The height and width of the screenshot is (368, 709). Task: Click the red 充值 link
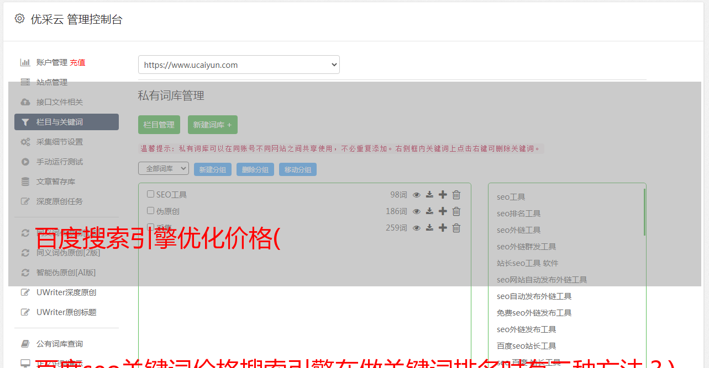pos(77,62)
